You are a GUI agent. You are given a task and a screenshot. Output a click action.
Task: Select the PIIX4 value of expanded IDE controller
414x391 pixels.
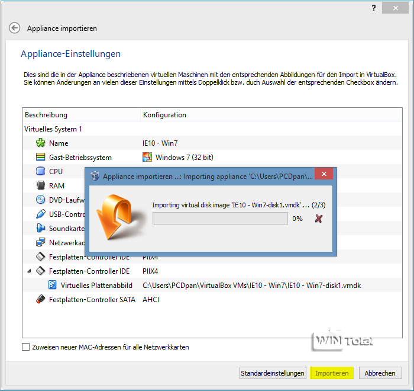tap(150, 271)
